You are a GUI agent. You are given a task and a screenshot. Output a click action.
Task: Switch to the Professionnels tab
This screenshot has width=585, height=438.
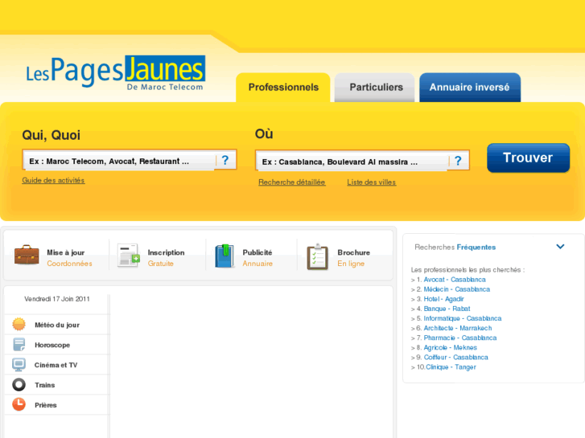pos(283,88)
